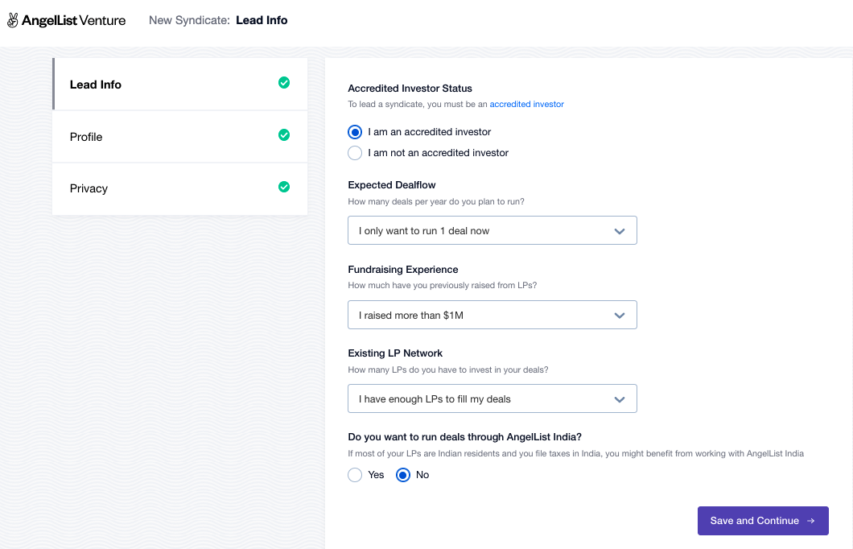This screenshot has width=853, height=549.
Task: Select 'I am not an accredited investor' radio
Action: click(355, 153)
